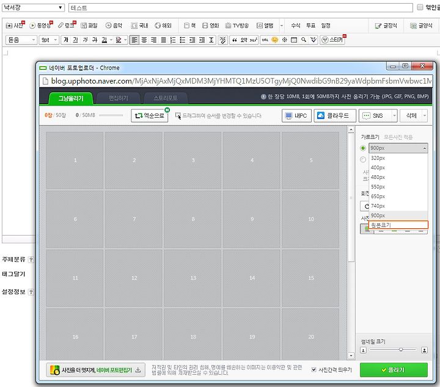This screenshot has width=440, height=387.
Task: Switch to the 스토리포토 tab
Action: coord(166,98)
